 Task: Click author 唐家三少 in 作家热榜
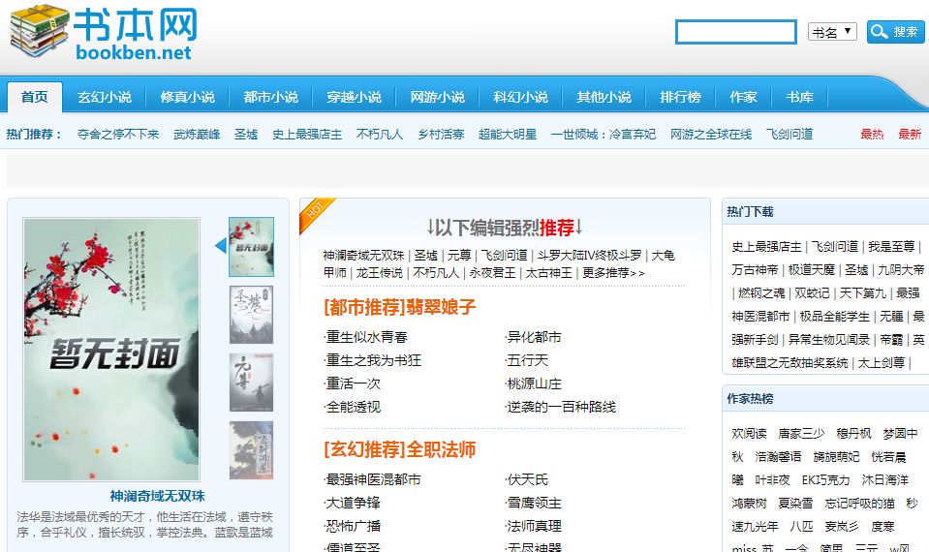tap(801, 434)
